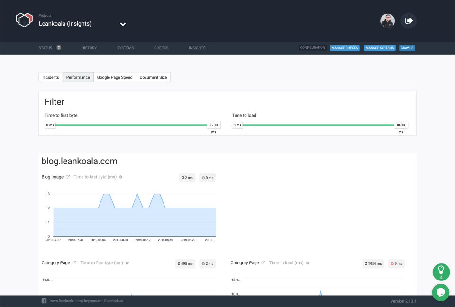Screen dimensions: 455x307
Task: Click the Leankoala hexagon logo
Action: (24, 20)
